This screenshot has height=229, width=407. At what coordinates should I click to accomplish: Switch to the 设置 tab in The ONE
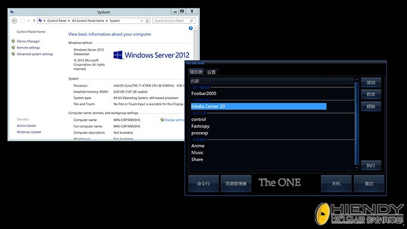[x=211, y=72]
